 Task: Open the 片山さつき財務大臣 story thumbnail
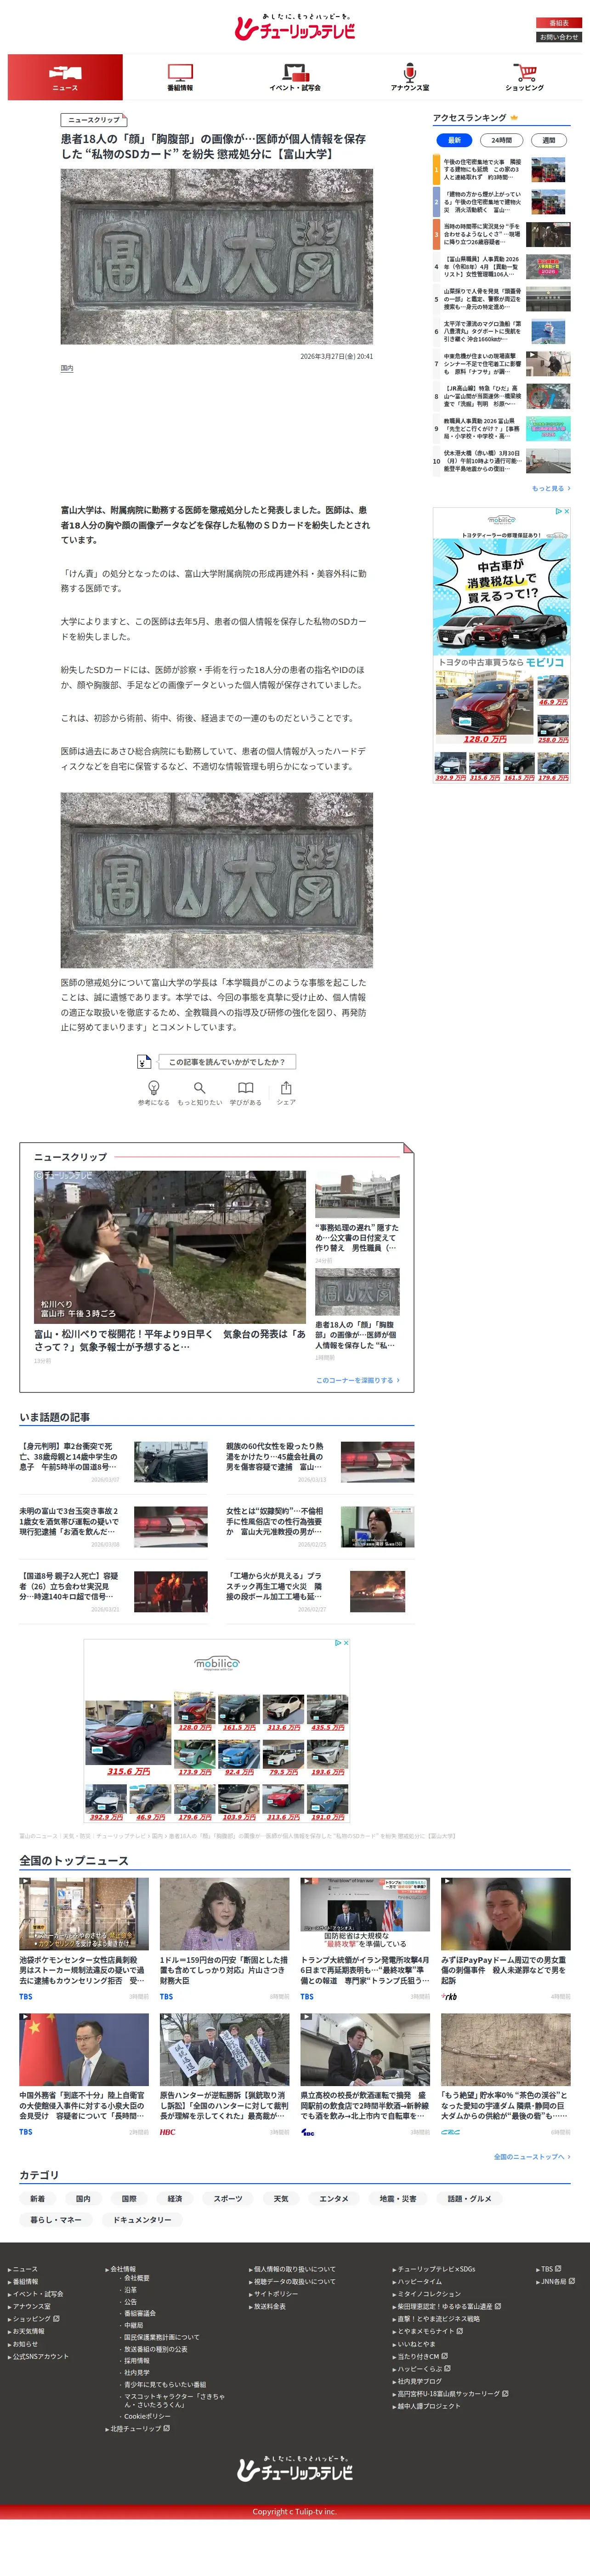tap(225, 1913)
